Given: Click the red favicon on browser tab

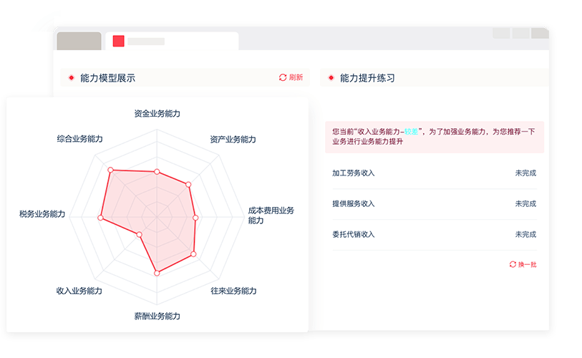Looking at the screenshot, I should coord(119,42).
